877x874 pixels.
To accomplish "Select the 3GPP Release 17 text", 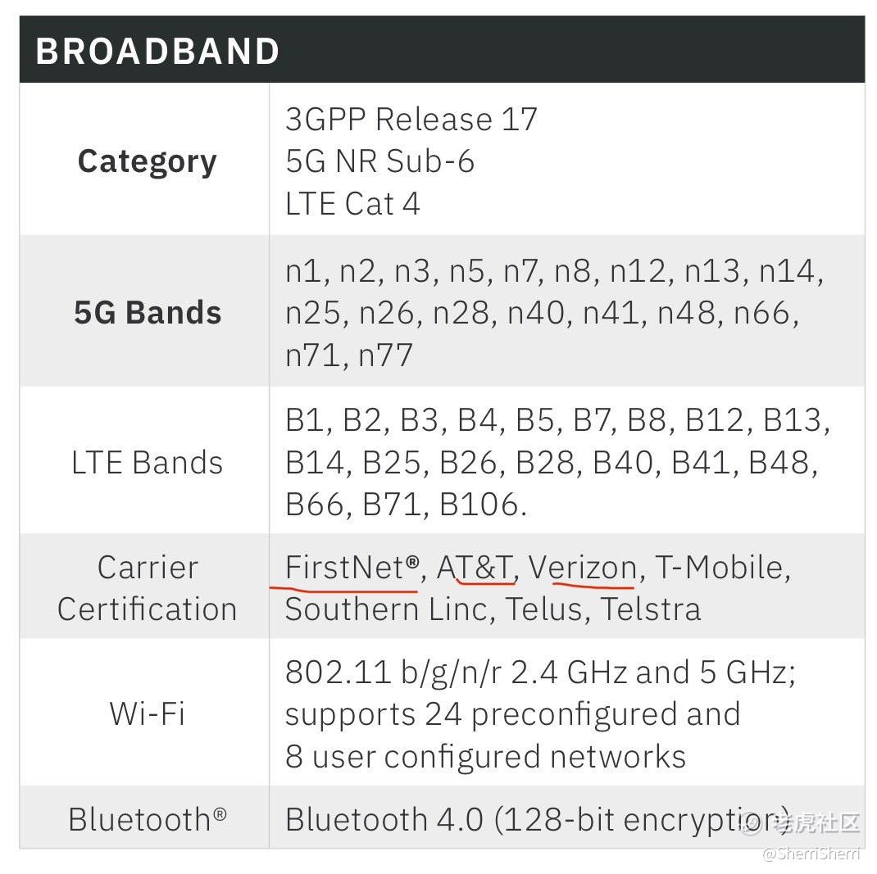I will coord(411,120).
